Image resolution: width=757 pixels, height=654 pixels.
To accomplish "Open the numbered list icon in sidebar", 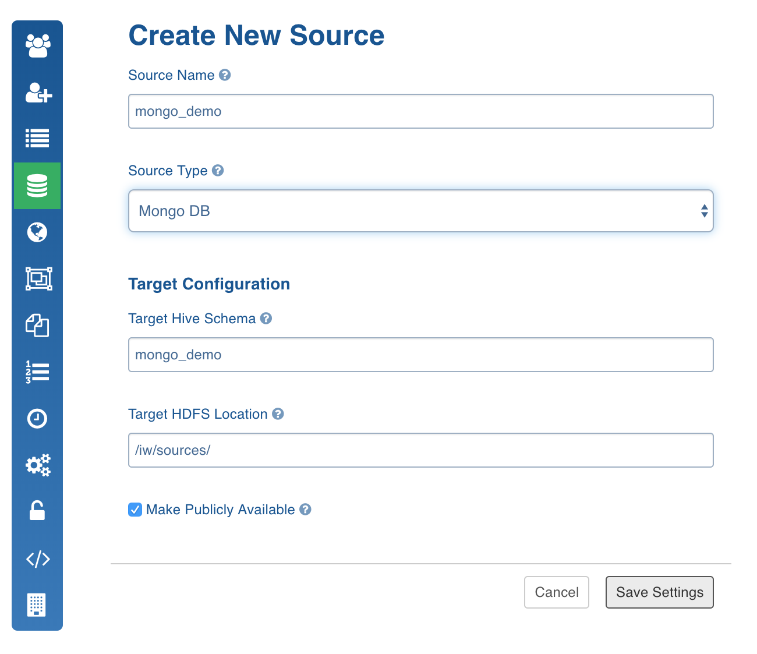I will [37, 372].
